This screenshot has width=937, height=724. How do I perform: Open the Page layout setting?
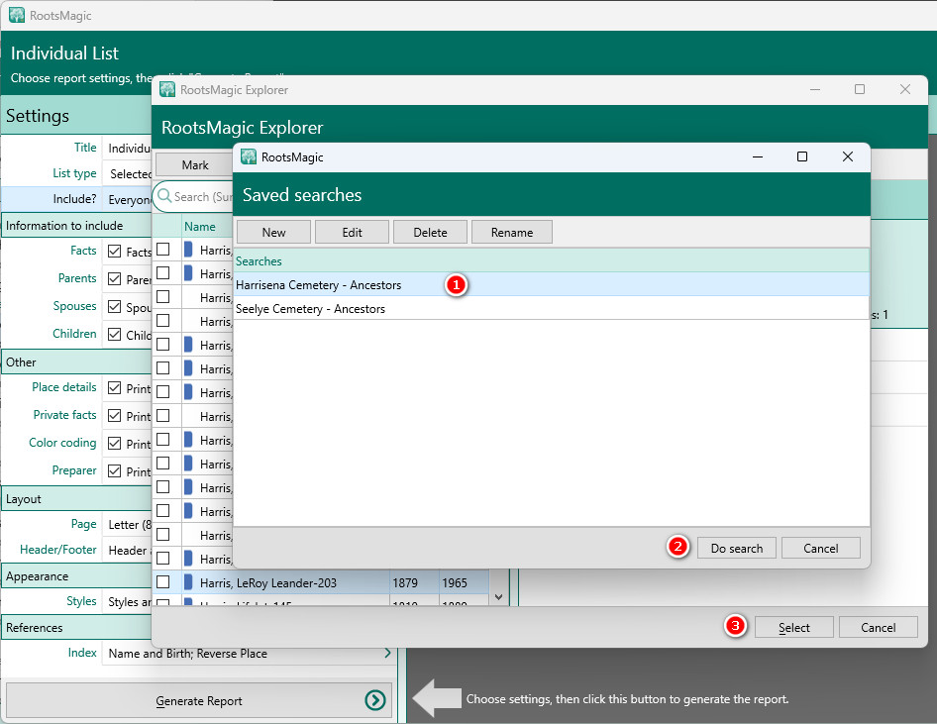point(127,525)
